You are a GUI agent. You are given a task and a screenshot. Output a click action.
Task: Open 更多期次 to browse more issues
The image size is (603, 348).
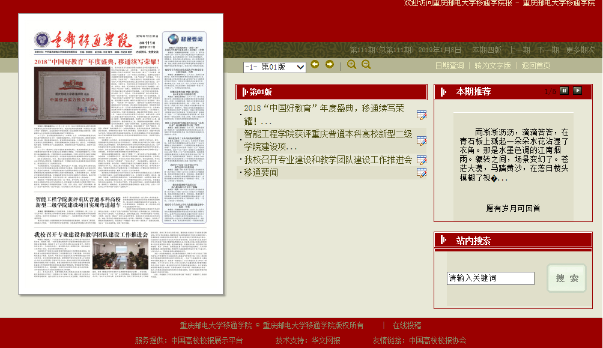click(580, 50)
